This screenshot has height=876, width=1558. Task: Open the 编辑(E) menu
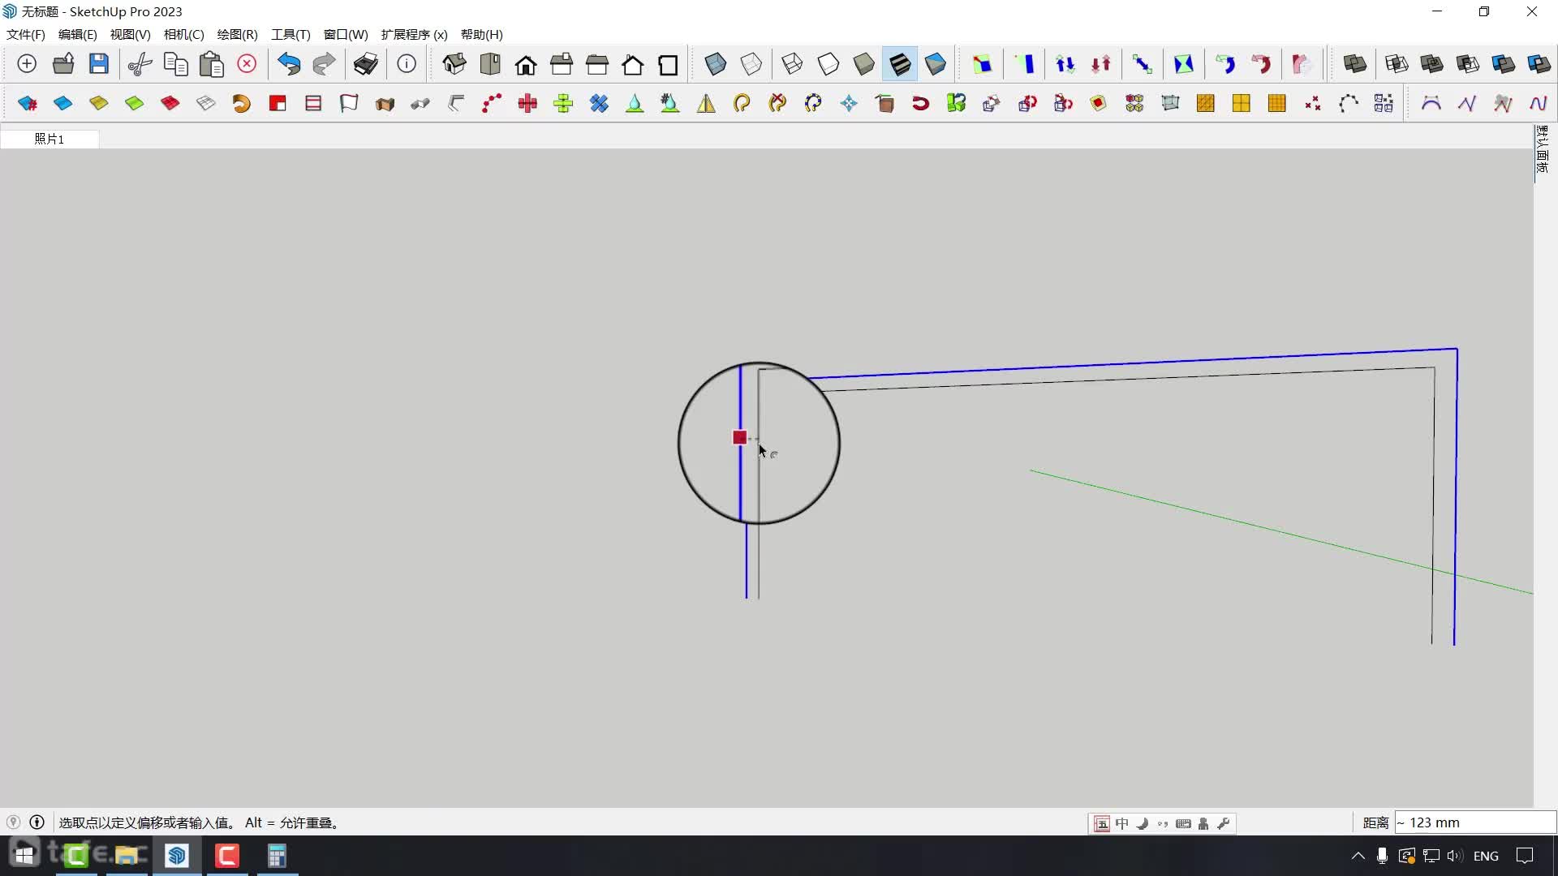click(78, 34)
